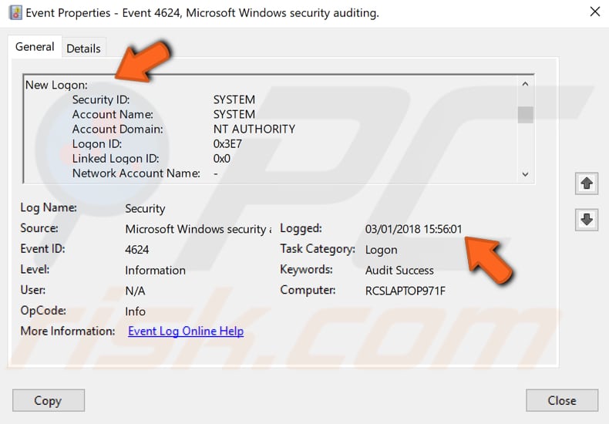Click the Event ID value 4624
The width and height of the screenshot is (609, 424).
(x=136, y=250)
